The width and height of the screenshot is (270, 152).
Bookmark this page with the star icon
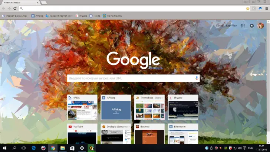(x=247, y=8)
